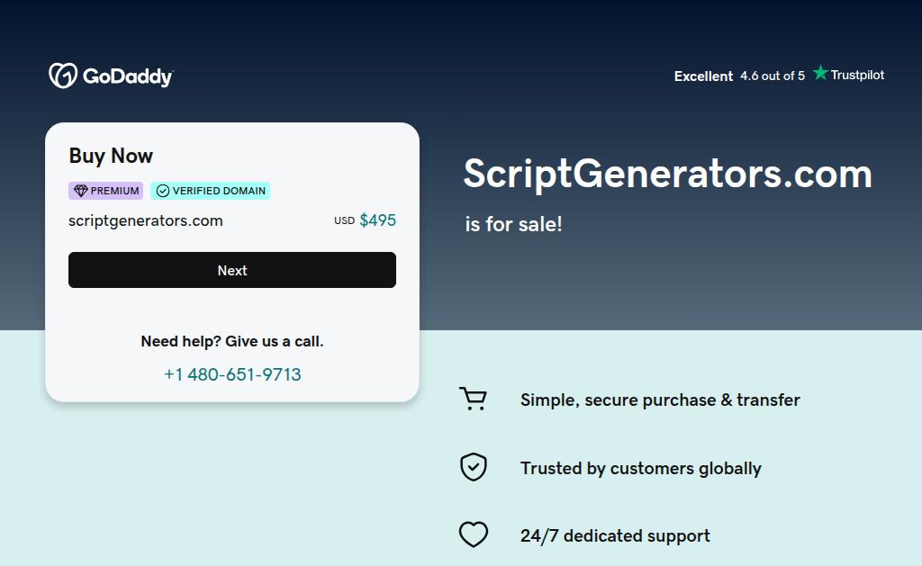Screen dimensions: 922x566
Task: Click the Buy Now heading
Action: tap(111, 156)
